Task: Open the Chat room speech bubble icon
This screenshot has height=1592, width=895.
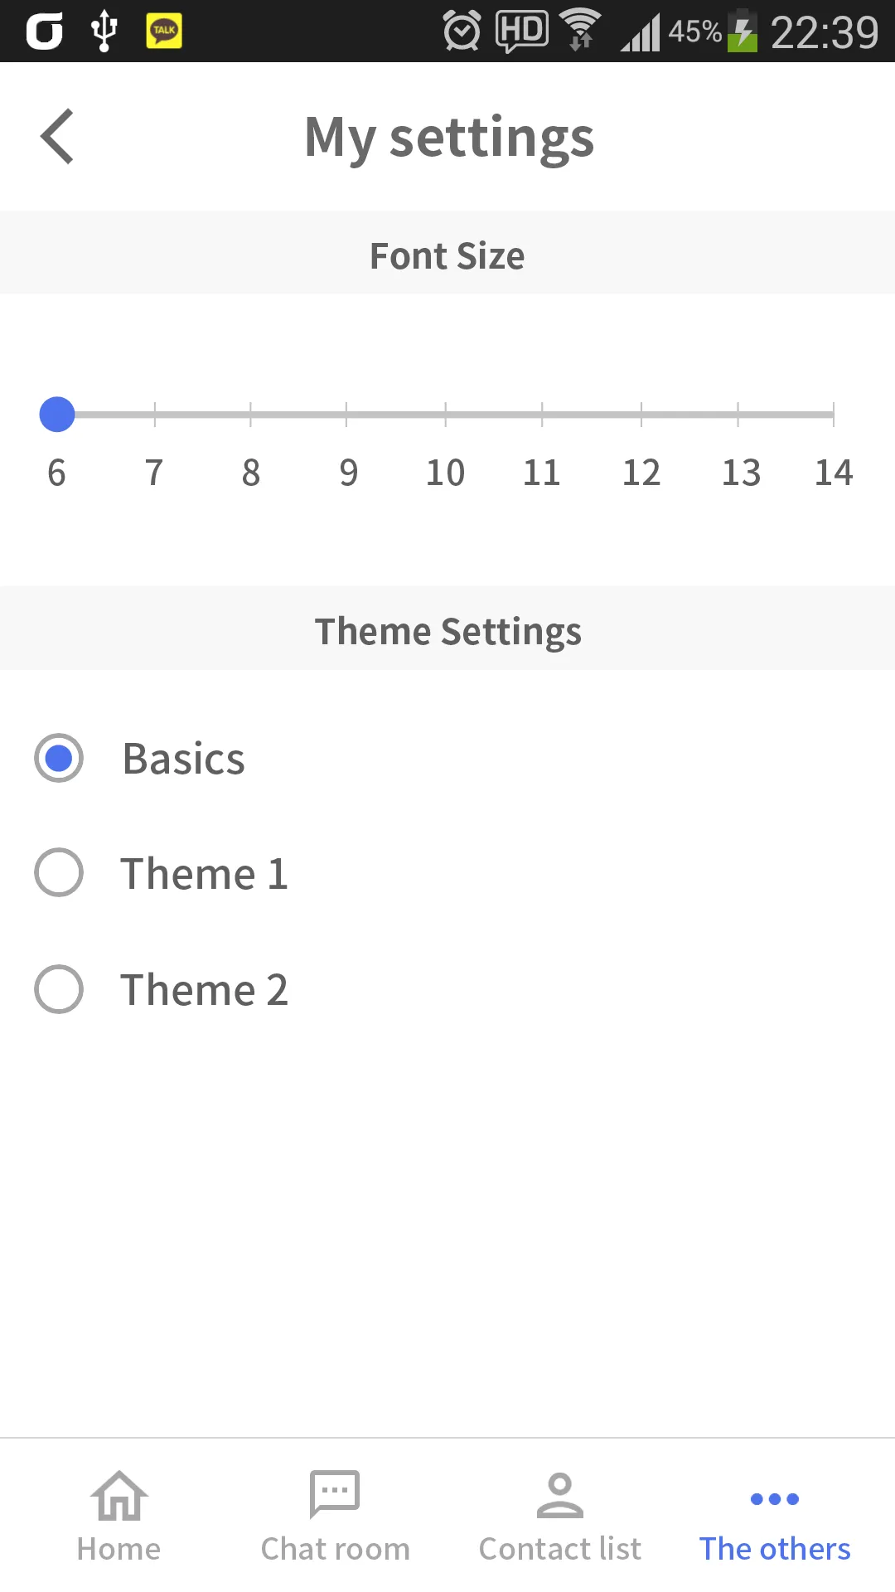Action: coord(335,1494)
